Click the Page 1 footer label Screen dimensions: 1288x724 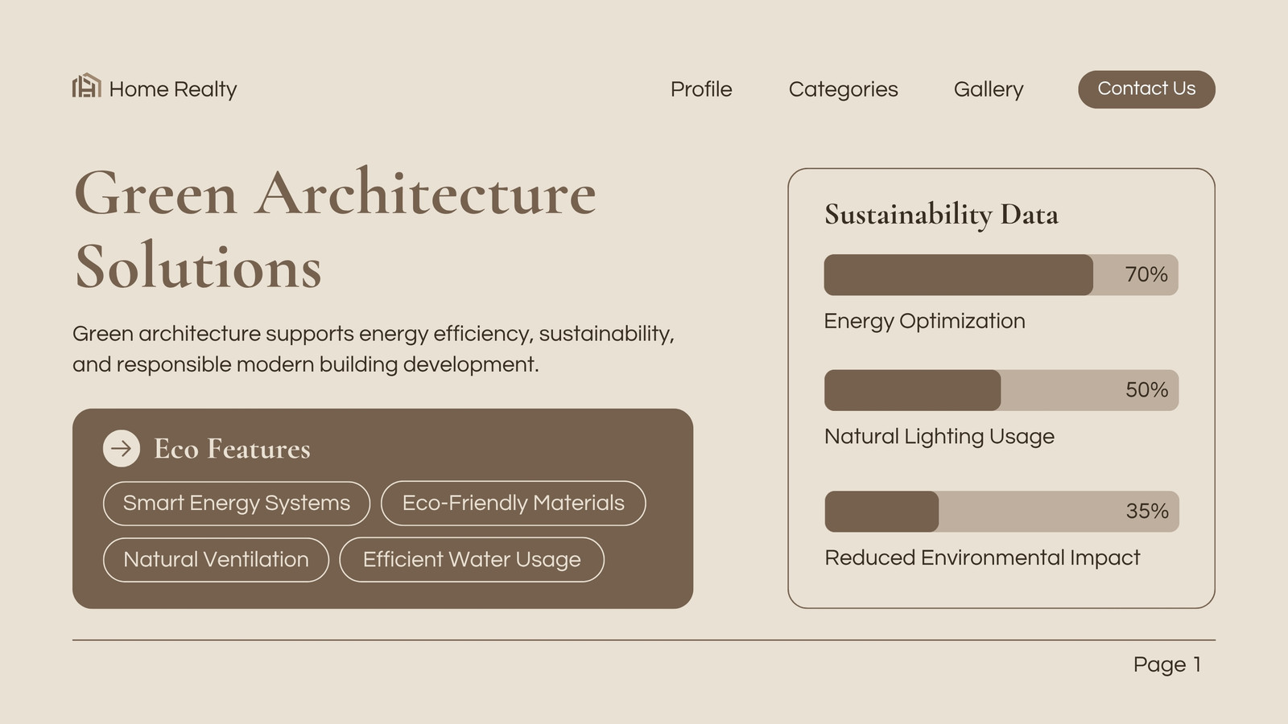coord(1167,664)
